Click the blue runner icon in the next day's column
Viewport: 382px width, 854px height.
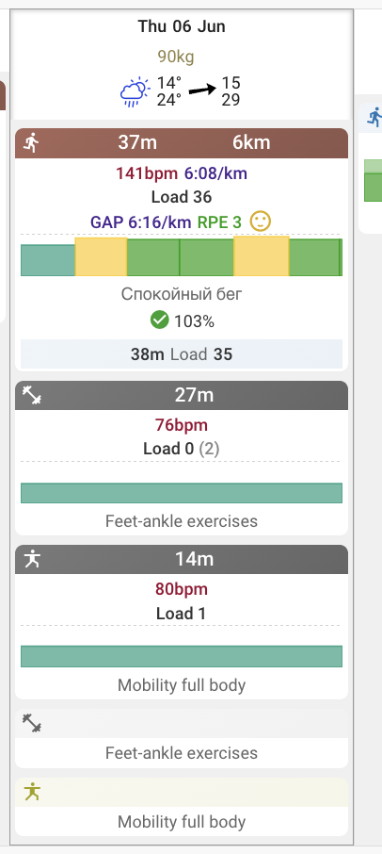coord(374,117)
